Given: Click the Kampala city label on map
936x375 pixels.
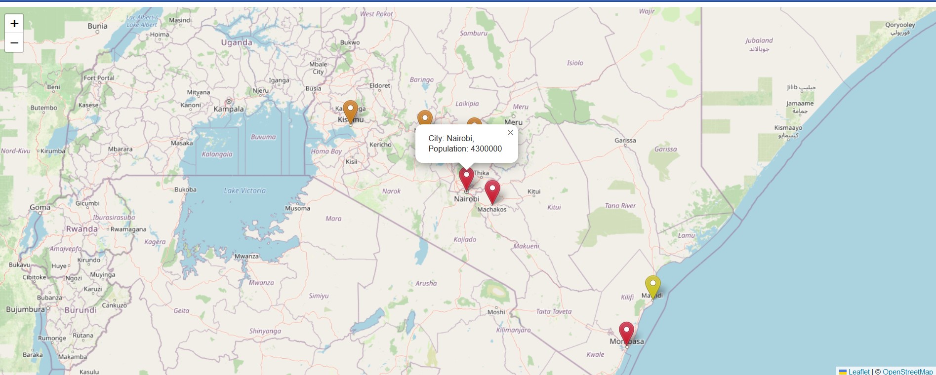Looking at the screenshot, I should coord(228,109).
